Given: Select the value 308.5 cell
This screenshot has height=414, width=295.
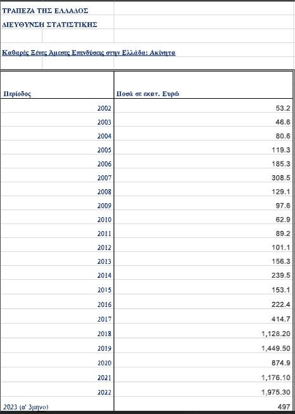Looking at the screenshot, I should (x=203, y=178).
